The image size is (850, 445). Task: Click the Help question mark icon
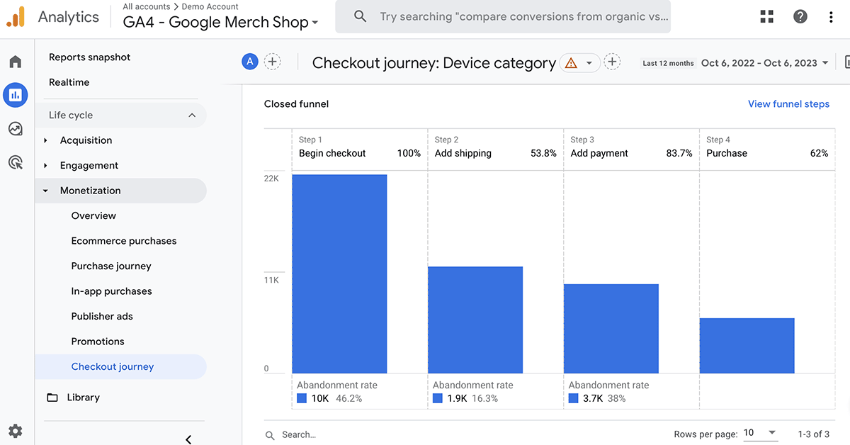(x=800, y=16)
